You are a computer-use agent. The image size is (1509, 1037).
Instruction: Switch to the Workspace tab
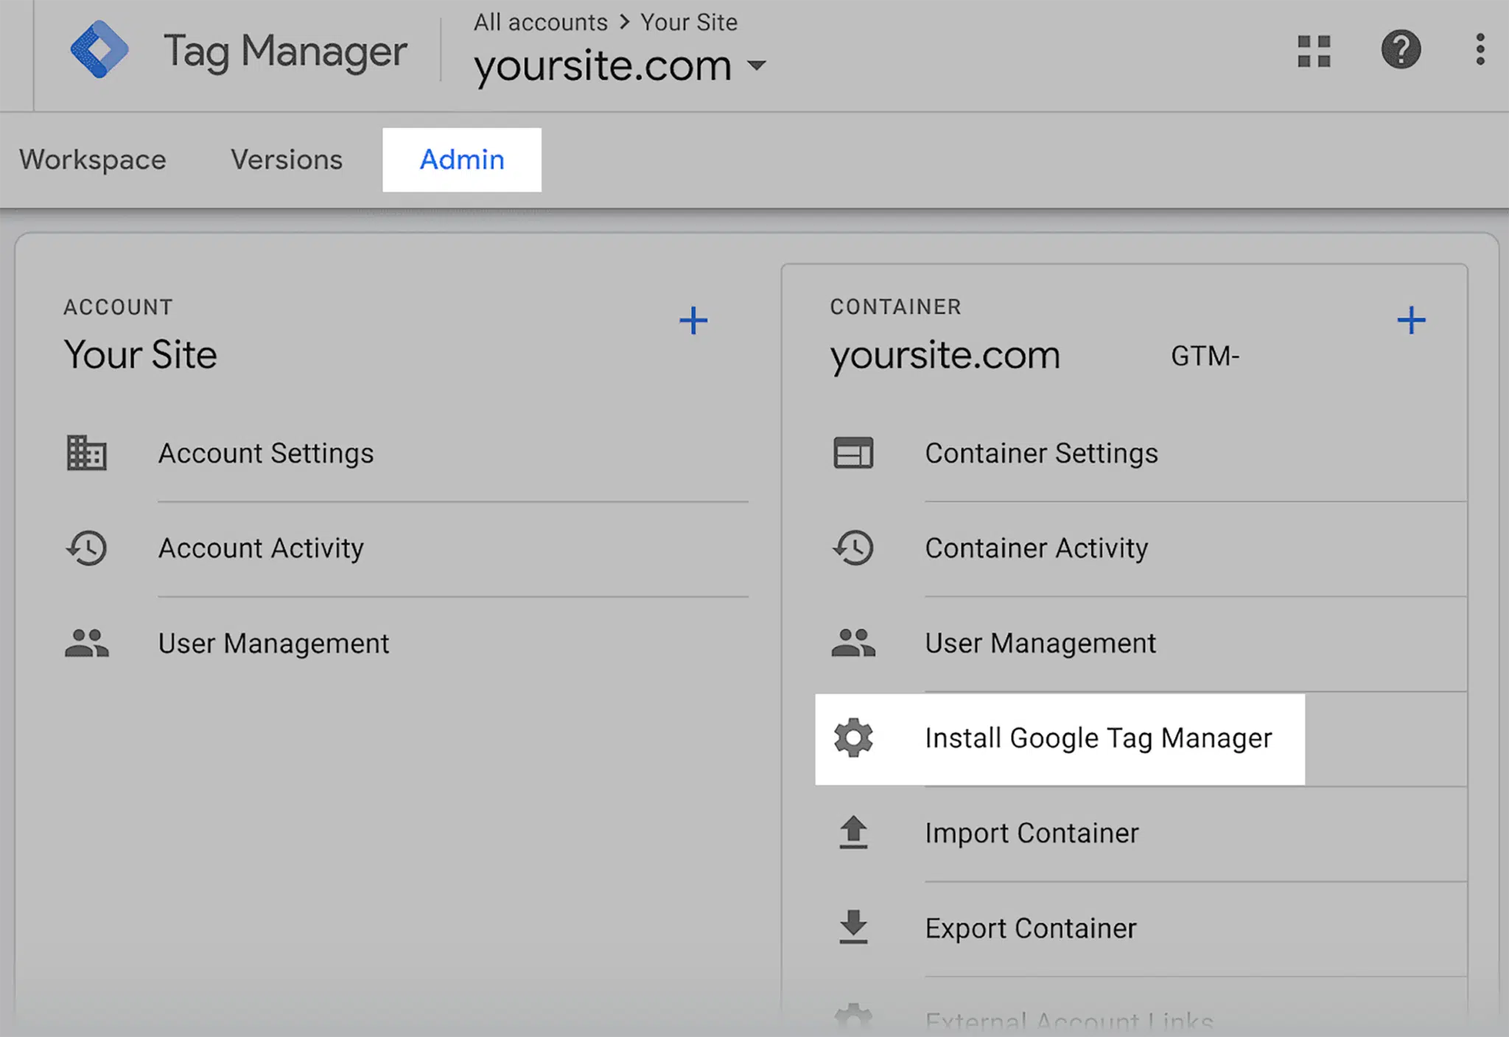point(93,160)
